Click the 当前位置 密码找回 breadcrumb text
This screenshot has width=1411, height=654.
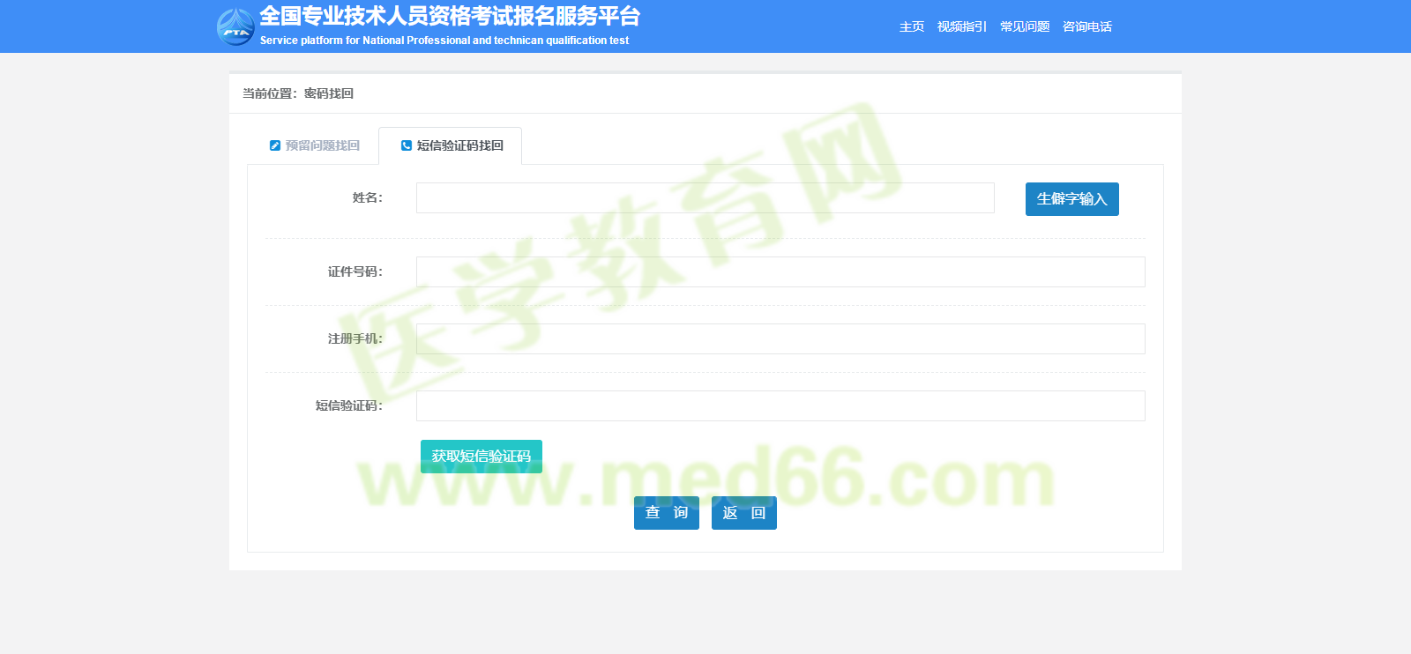tap(298, 93)
